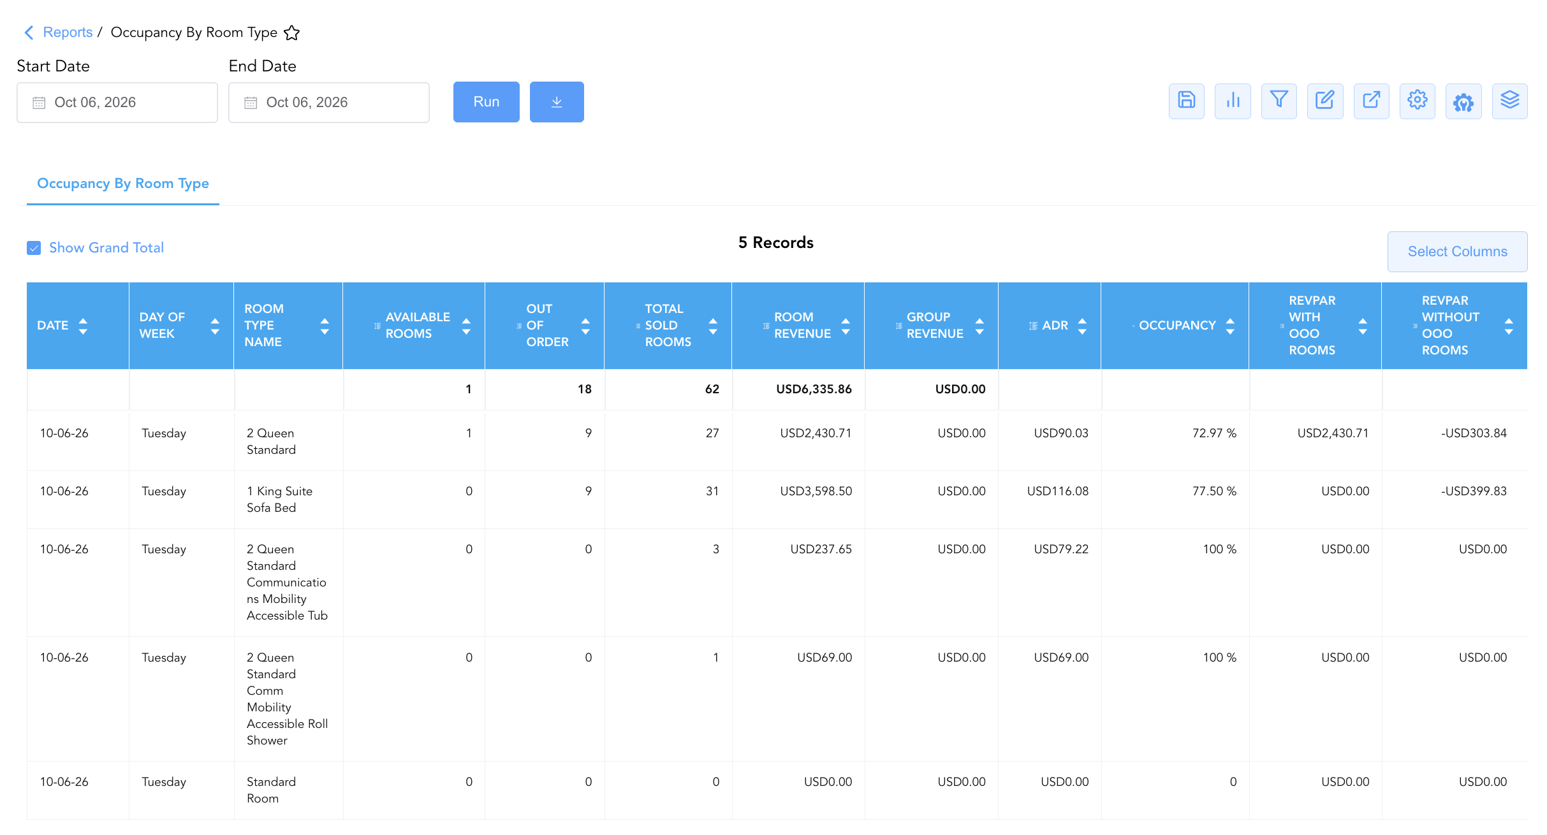The image size is (1547, 835).
Task: Sort by AVAILABLE ROOMS column arrows
Action: tap(466, 326)
